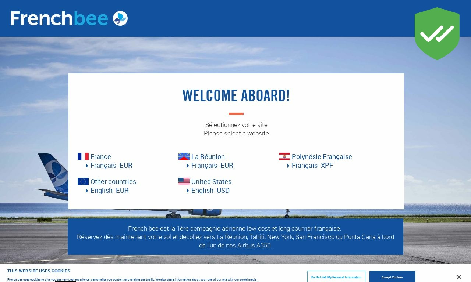Choose the English- EUR option
The width and height of the screenshot is (471, 282).
click(x=110, y=190)
